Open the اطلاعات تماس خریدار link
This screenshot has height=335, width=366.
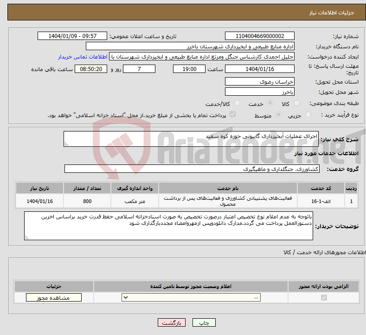tap(83, 57)
